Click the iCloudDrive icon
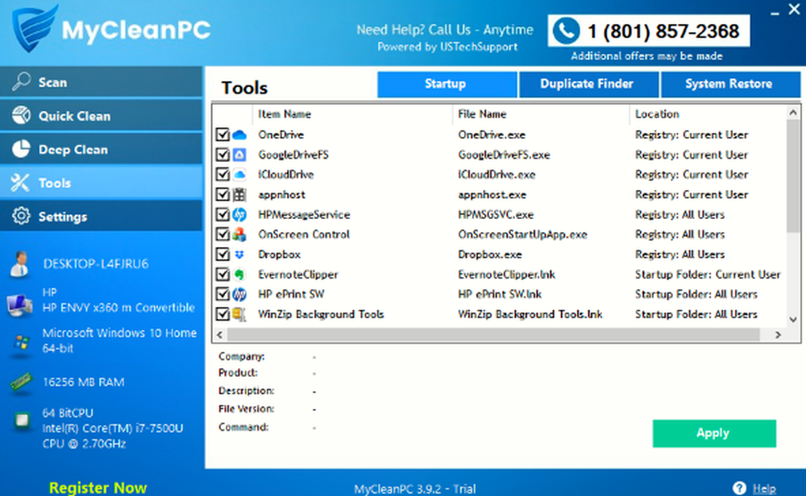Screen dimensions: 806x496 click(x=239, y=175)
